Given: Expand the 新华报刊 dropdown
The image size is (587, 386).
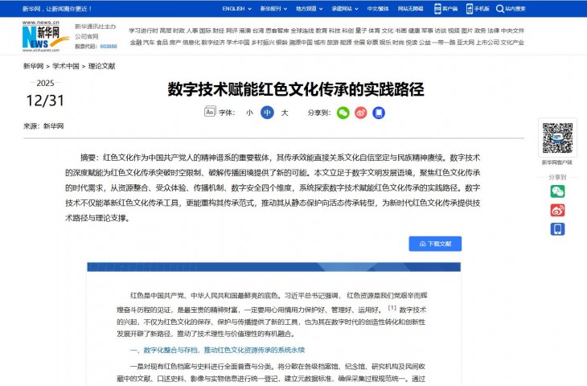Looking at the screenshot, I should pos(273,9).
